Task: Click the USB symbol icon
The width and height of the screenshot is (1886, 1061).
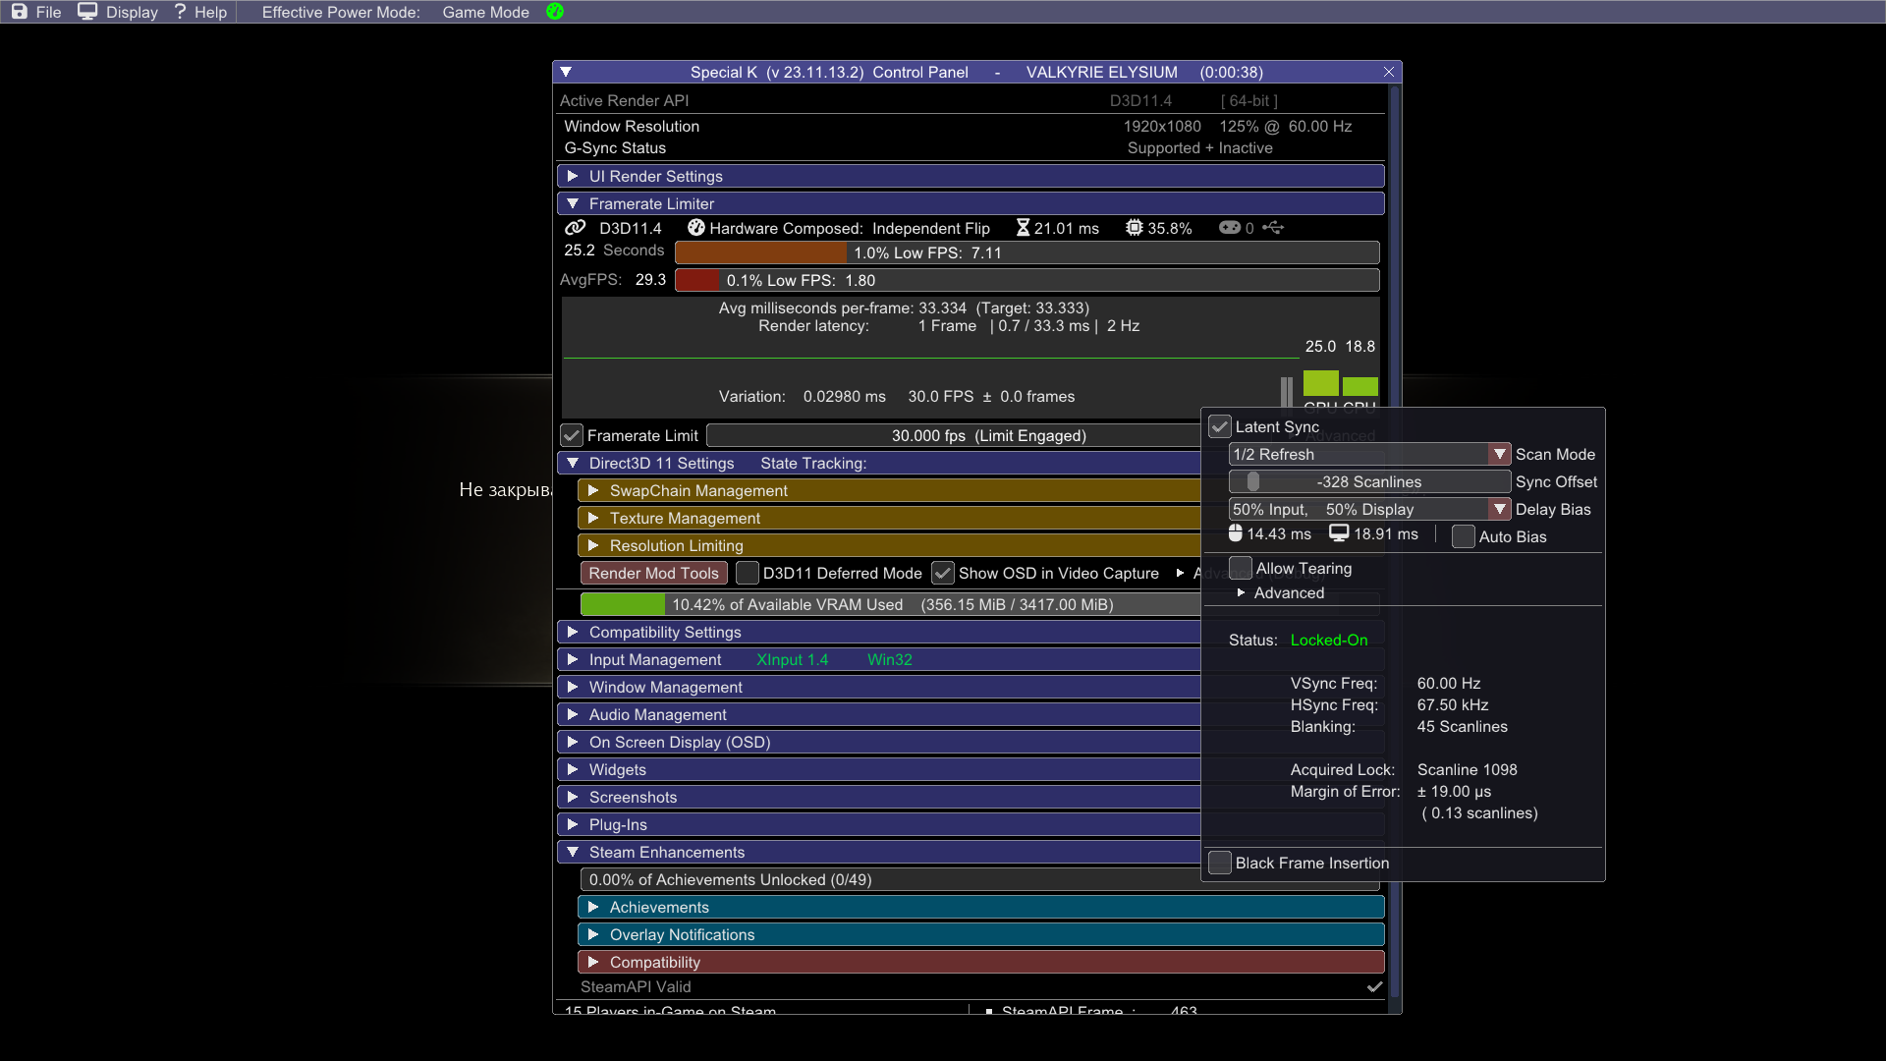Action: tap(1273, 228)
